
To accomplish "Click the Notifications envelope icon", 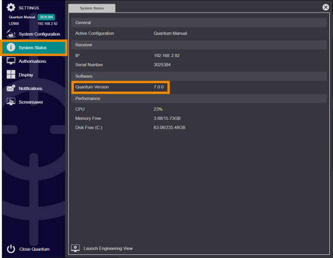I will [x=11, y=88].
